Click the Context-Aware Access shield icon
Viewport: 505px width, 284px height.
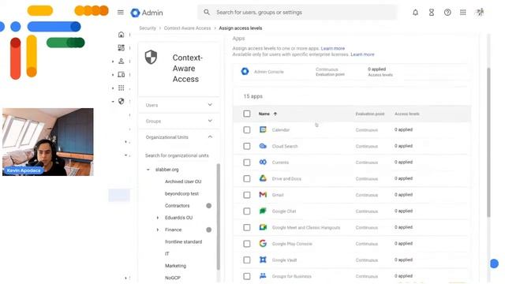tap(151, 57)
